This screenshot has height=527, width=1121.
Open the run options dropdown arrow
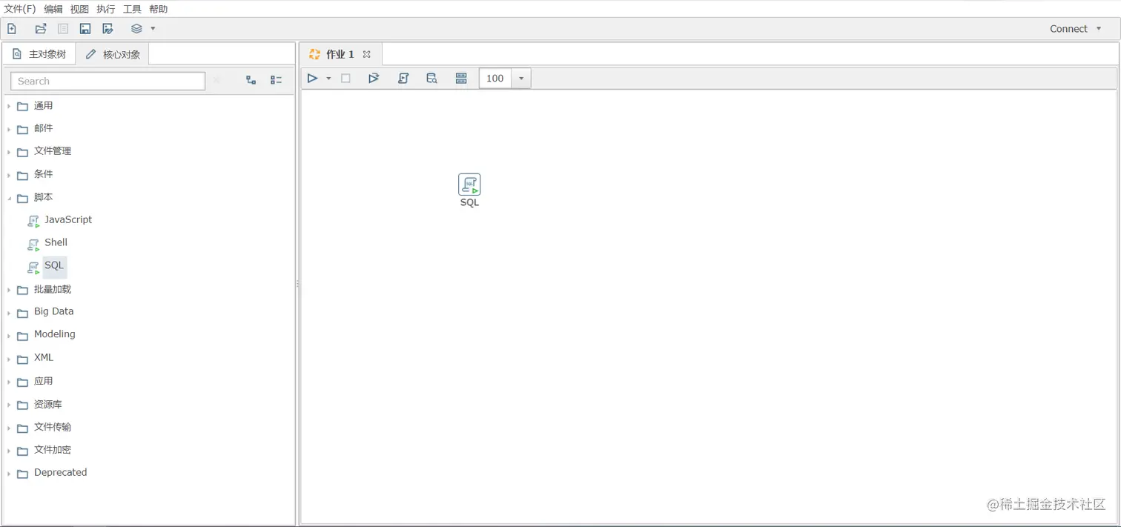(328, 79)
